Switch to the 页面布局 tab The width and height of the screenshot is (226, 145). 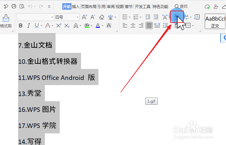click(x=89, y=6)
